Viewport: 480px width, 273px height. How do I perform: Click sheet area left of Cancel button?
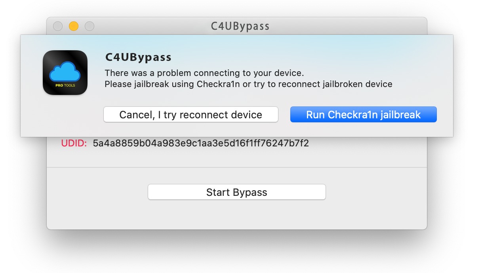click(62, 115)
